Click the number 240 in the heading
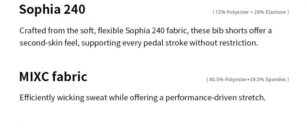The image size is (307, 129). pos(75,10)
